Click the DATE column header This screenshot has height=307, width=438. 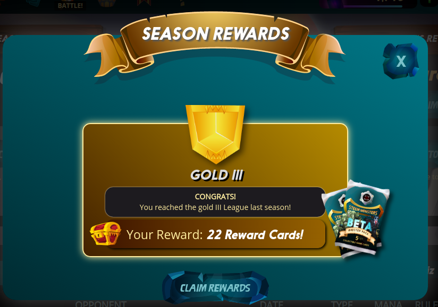[272, 304]
